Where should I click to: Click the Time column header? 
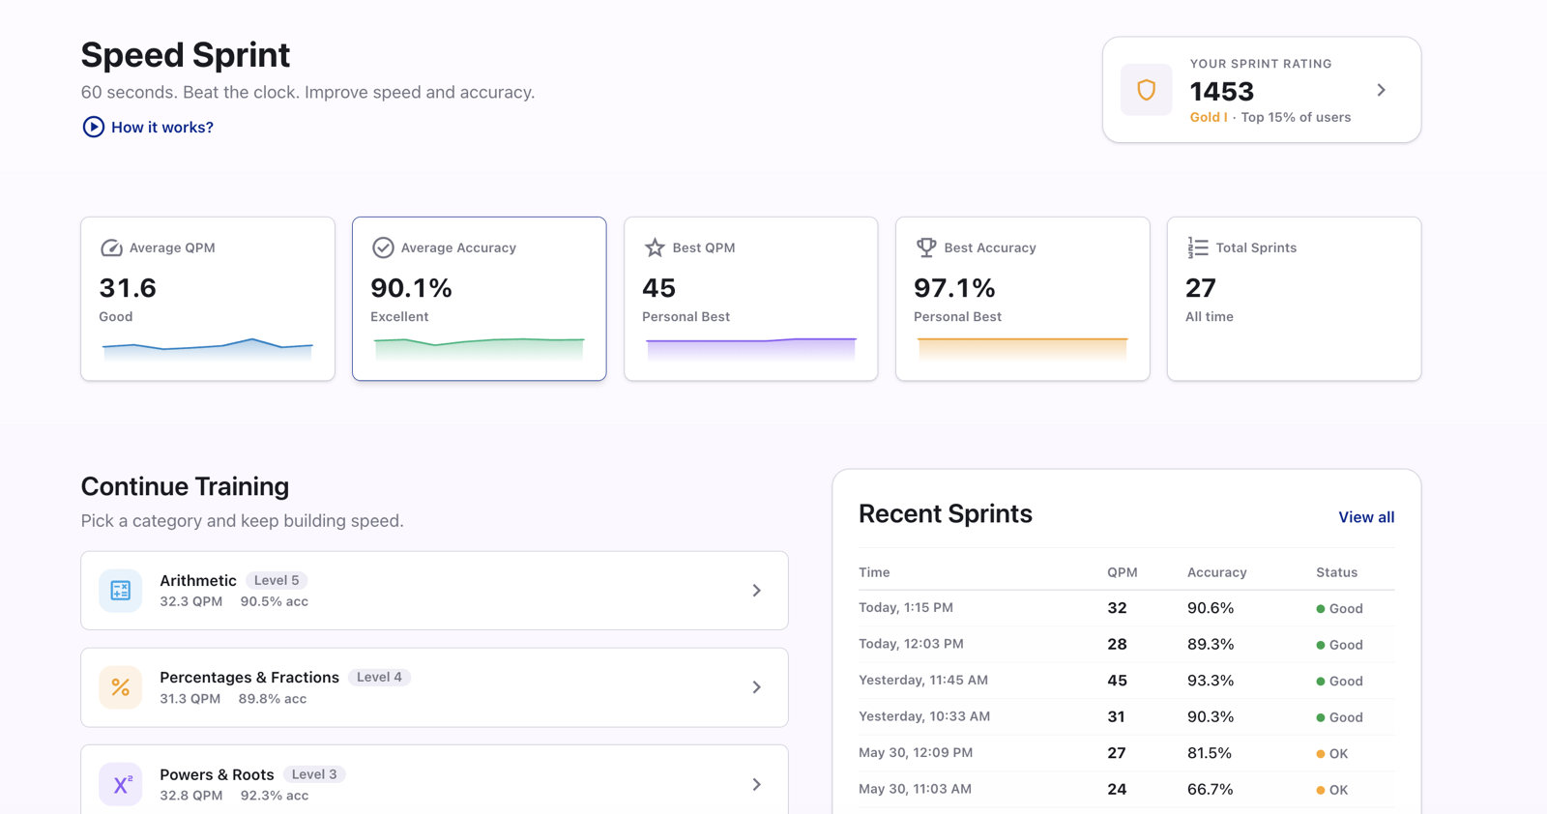pyautogui.click(x=874, y=572)
